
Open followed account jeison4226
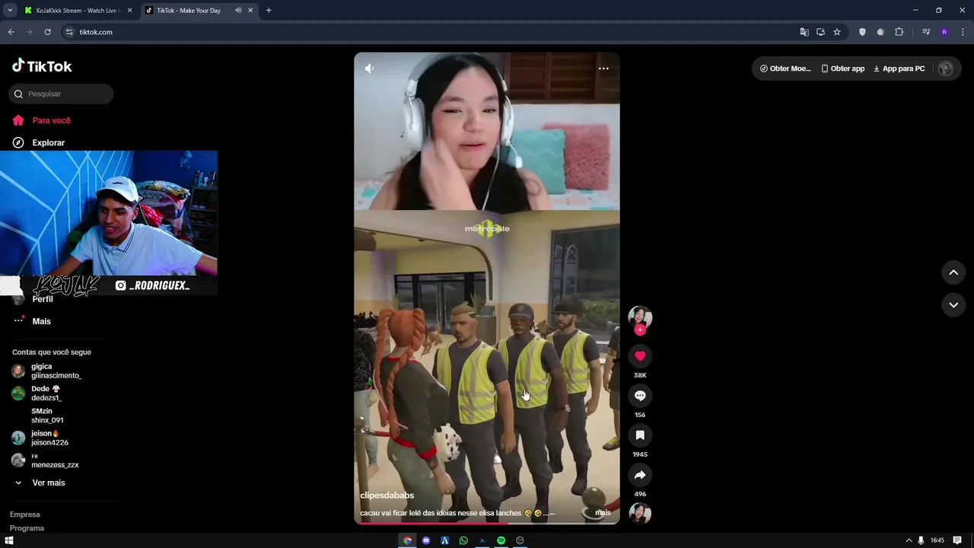coord(49,442)
